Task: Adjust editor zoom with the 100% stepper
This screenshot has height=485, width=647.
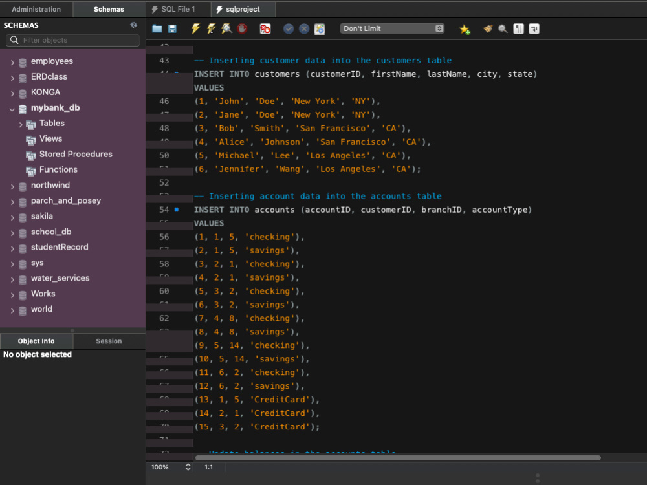Action: click(188, 467)
